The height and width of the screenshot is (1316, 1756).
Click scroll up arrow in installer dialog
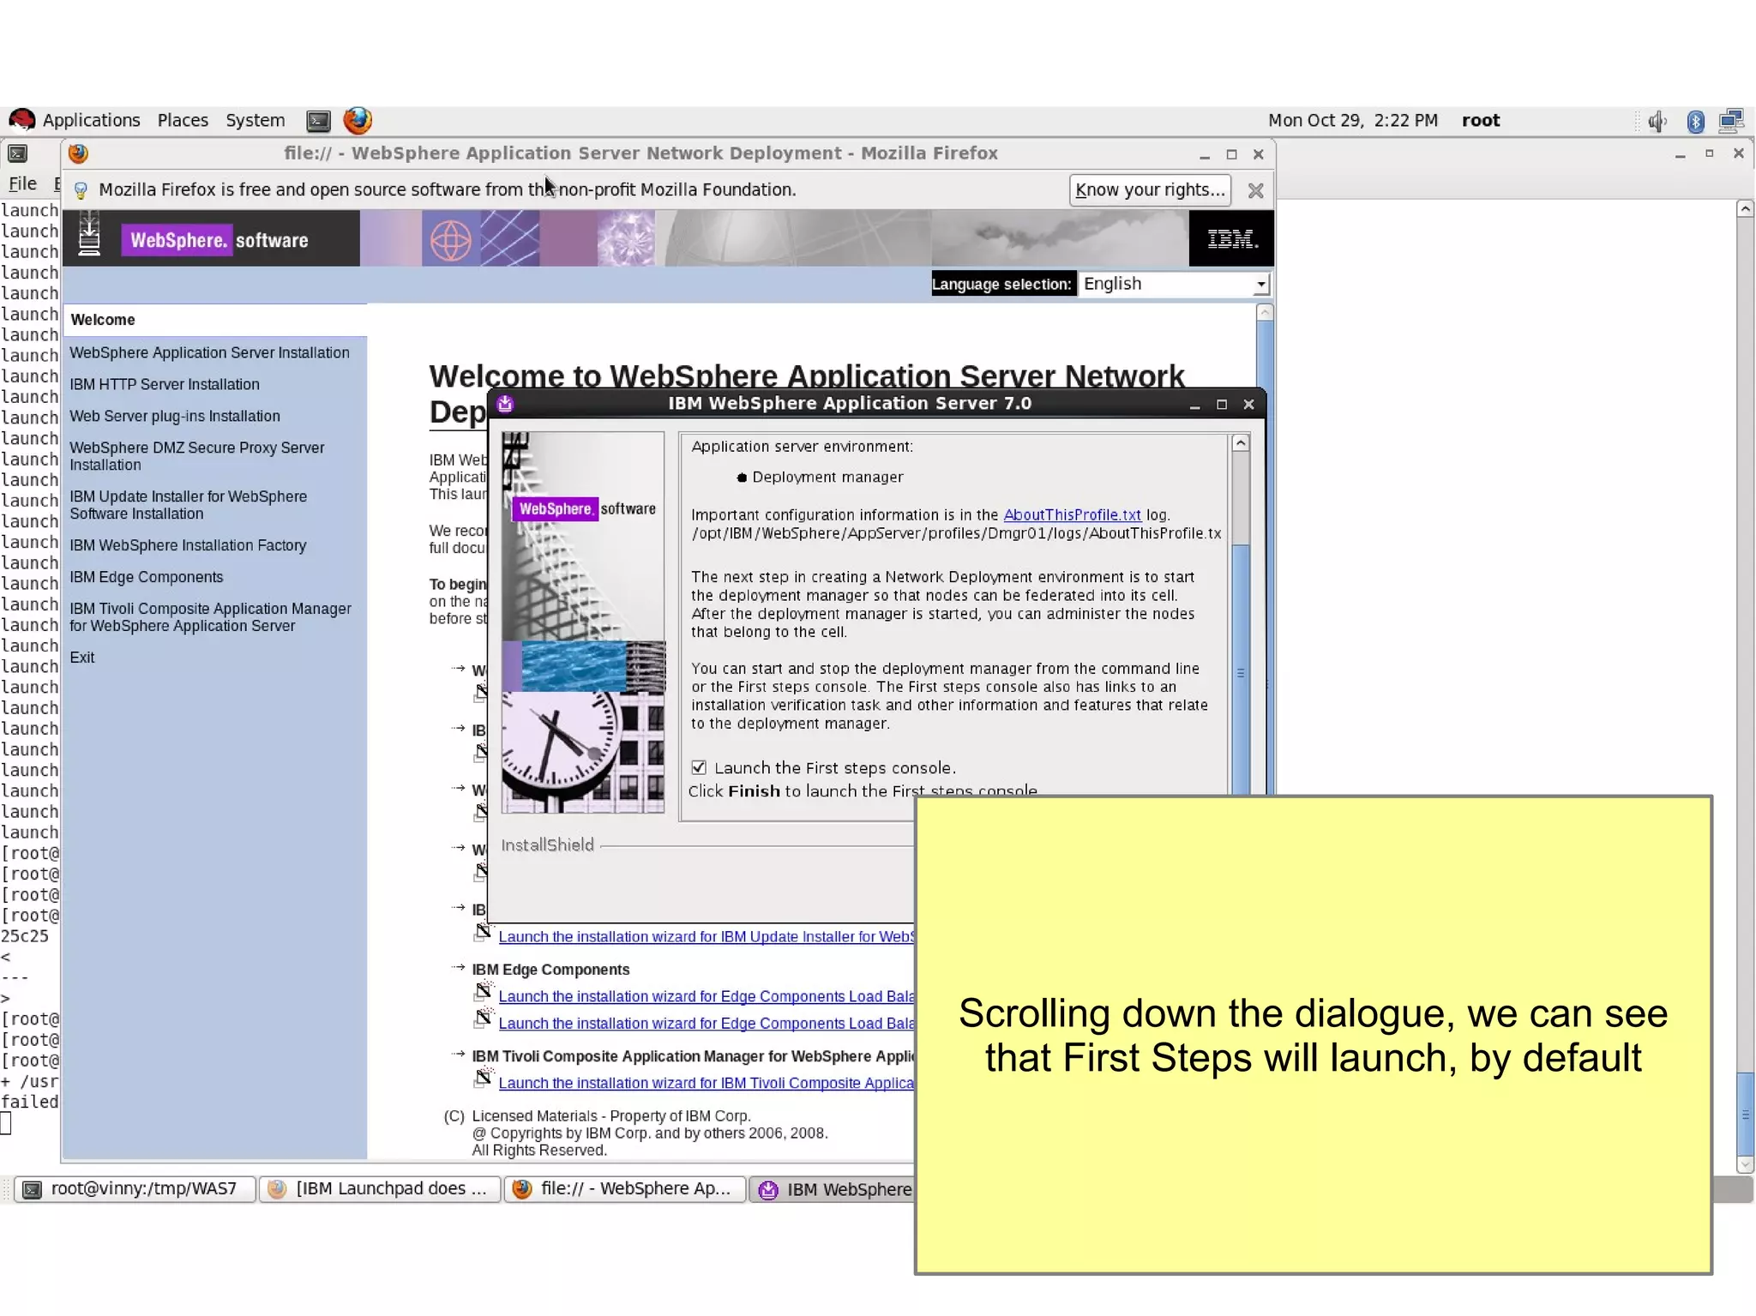tap(1240, 443)
